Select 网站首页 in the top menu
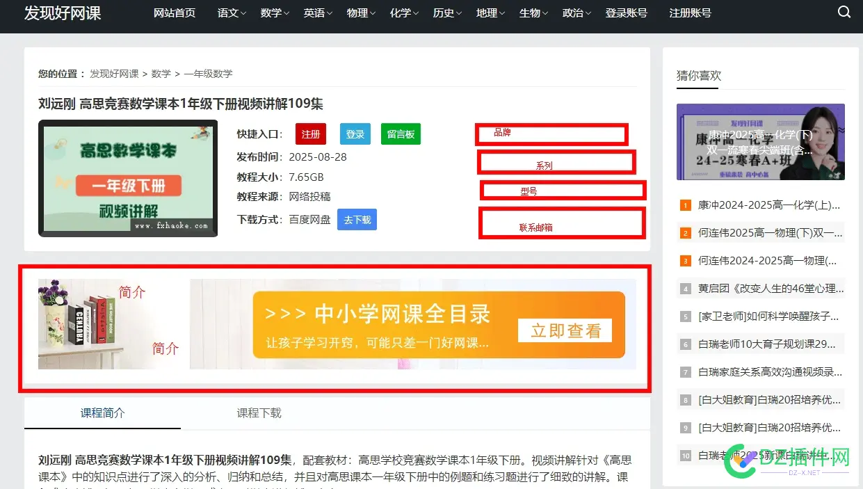863x489 pixels. click(174, 12)
